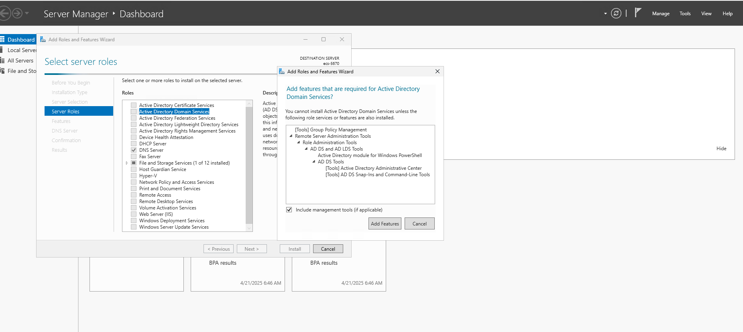Open the Tools menu
This screenshot has height=332, width=743.
(x=685, y=14)
